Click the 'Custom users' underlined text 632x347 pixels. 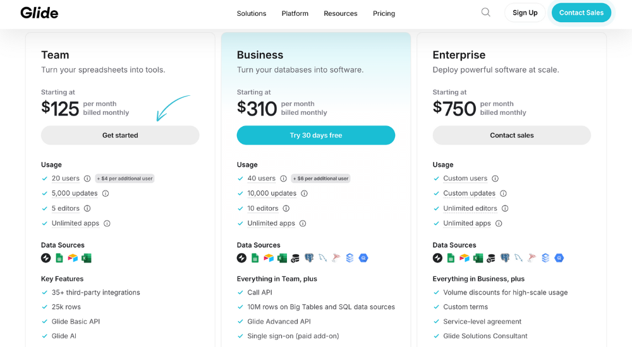pyautogui.click(x=465, y=179)
